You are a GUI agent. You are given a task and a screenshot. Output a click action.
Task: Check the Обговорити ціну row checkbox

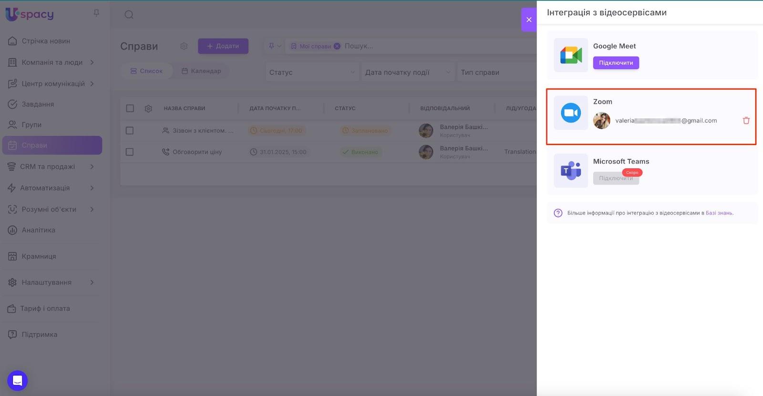click(129, 152)
